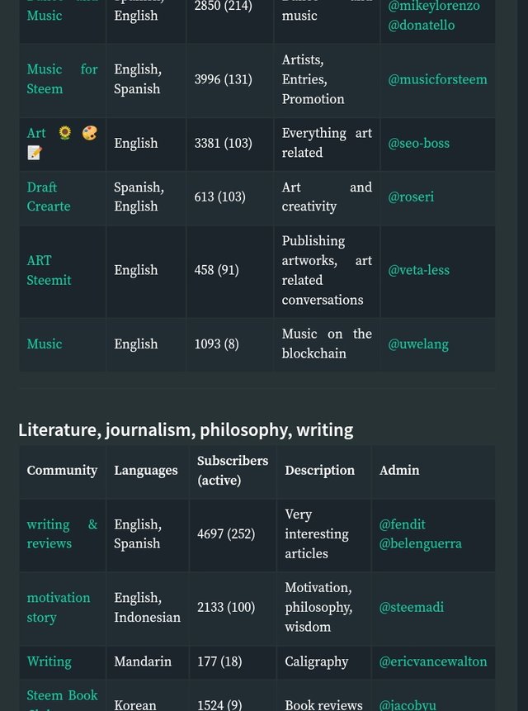
Task: Visit @musicforsteem admin profile
Action: [437, 79]
